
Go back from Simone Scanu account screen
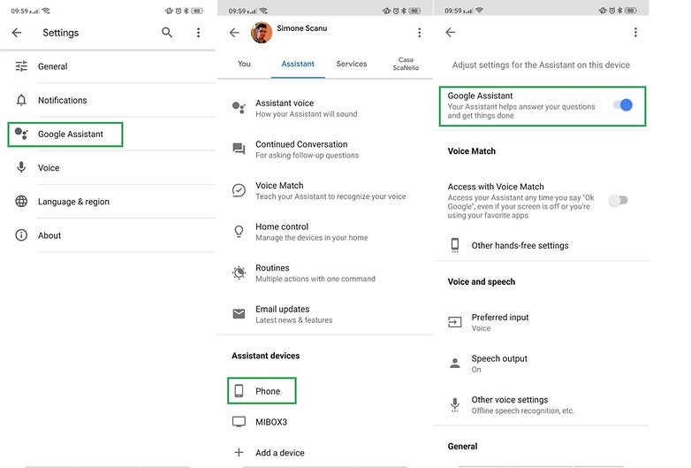(234, 32)
